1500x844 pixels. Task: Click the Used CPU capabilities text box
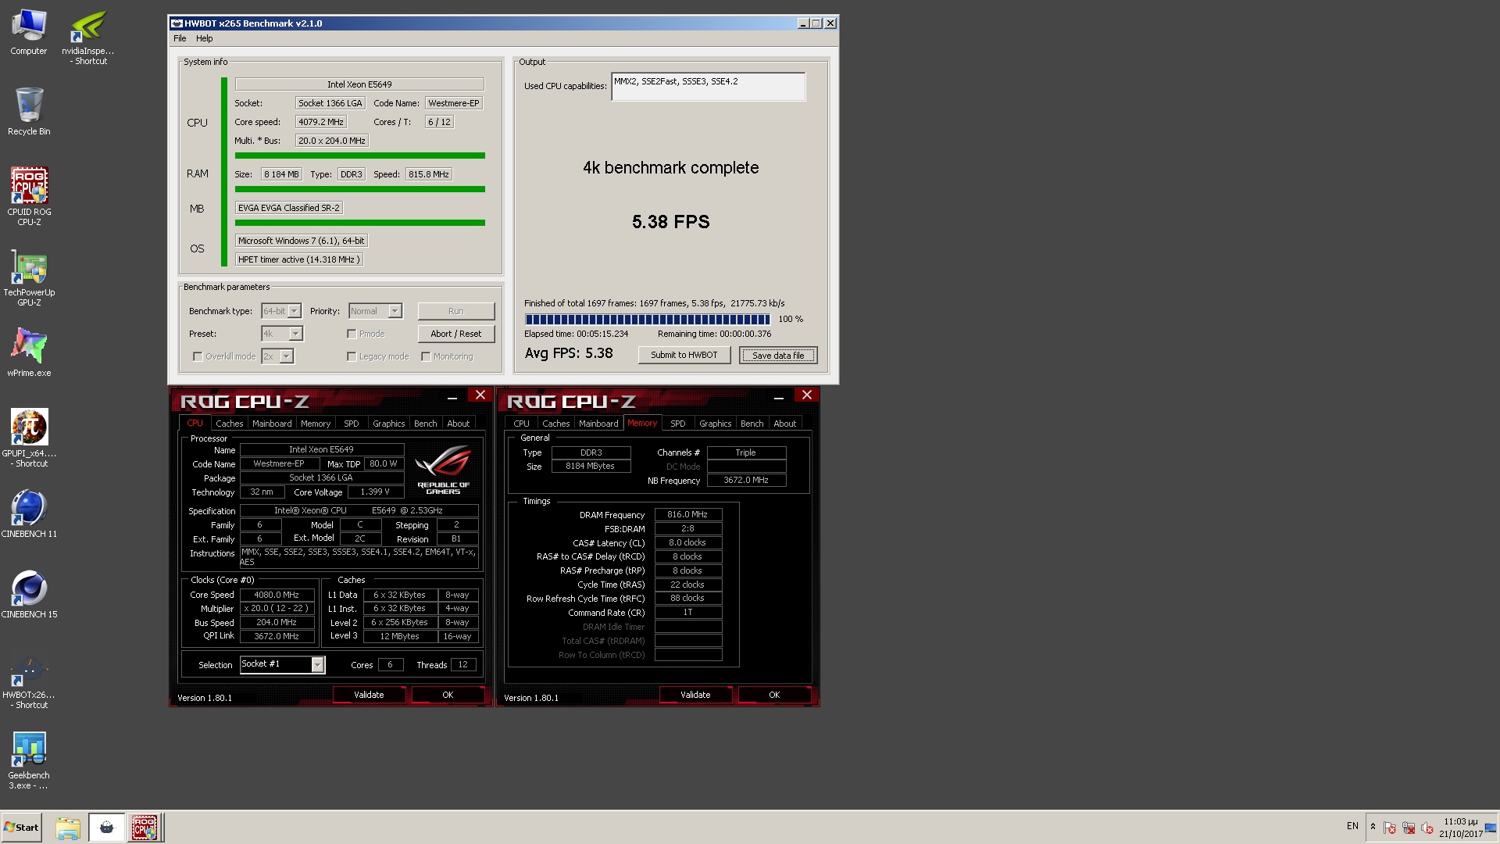708,87
